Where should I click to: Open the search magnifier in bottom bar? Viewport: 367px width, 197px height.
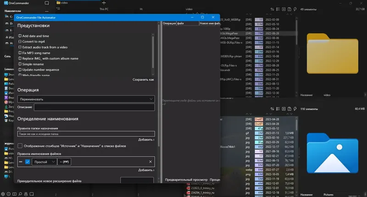tap(20, 194)
